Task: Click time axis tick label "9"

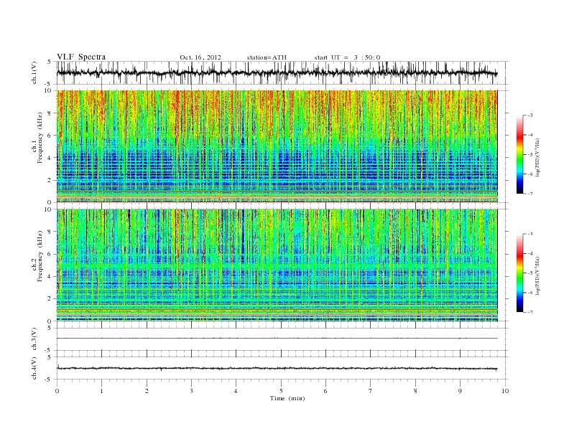Action: coord(460,391)
